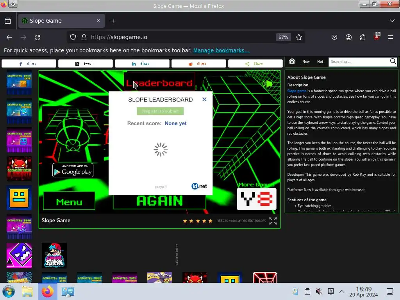Go back to the previous page
Image resolution: width=400 pixels, height=300 pixels.
[x=9, y=37]
